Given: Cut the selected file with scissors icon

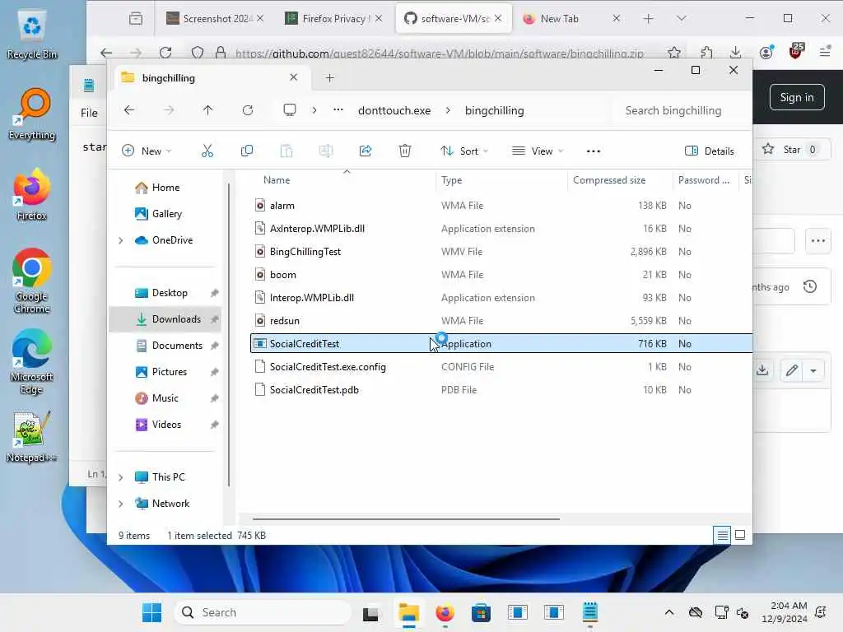Looking at the screenshot, I should pyautogui.click(x=207, y=151).
